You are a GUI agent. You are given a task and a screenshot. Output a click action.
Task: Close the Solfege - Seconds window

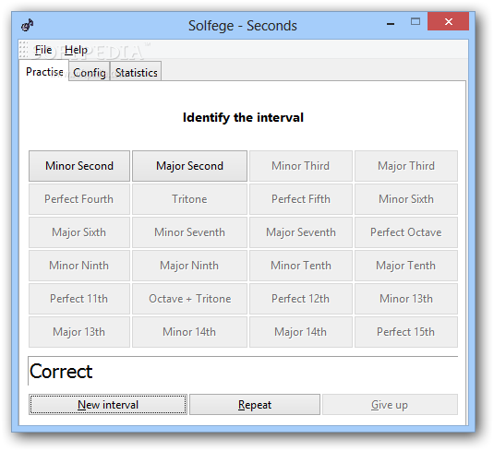[448, 21]
